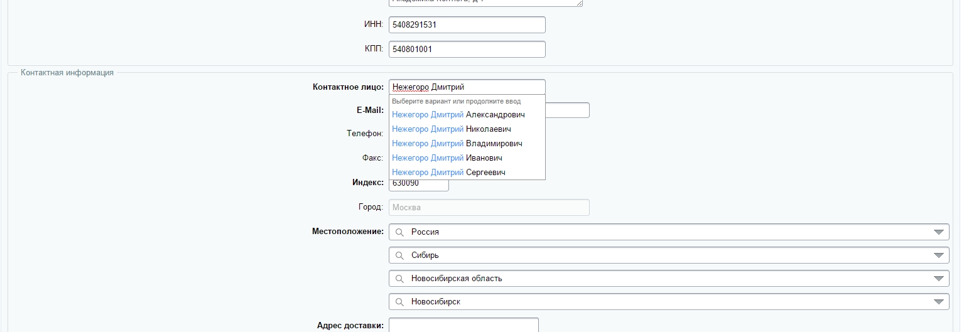Focus the КПП text field
Image resolution: width=964 pixels, height=332 pixels.
click(x=467, y=49)
